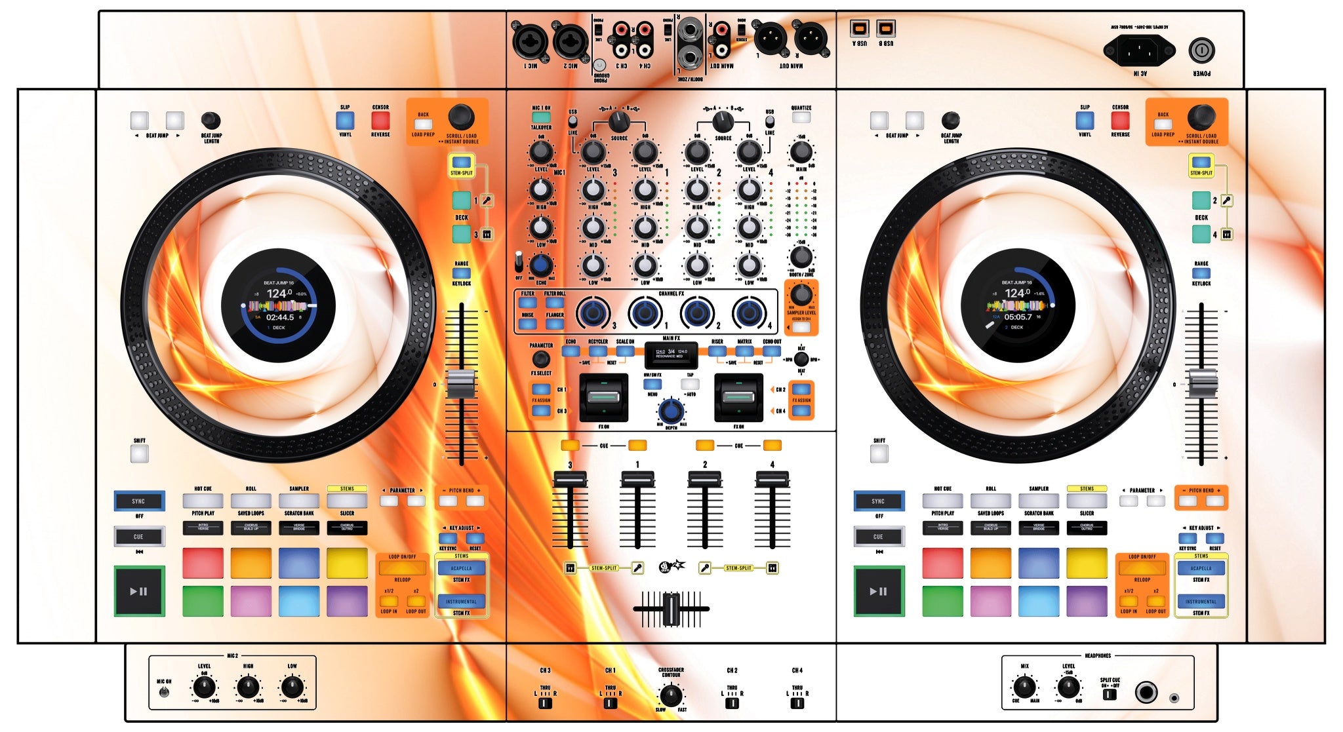Click the left deck LOOP IN button
Viewport: 1343px width, 732px height.
point(389,602)
